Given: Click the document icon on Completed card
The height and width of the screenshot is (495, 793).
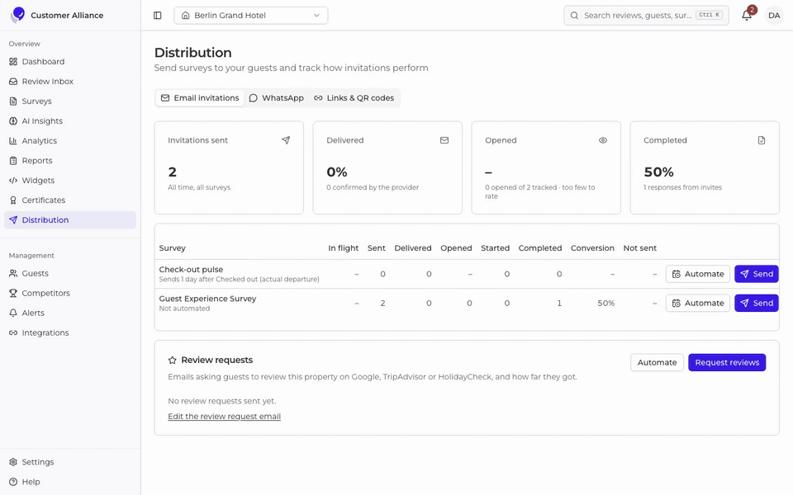Looking at the screenshot, I should [x=762, y=140].
